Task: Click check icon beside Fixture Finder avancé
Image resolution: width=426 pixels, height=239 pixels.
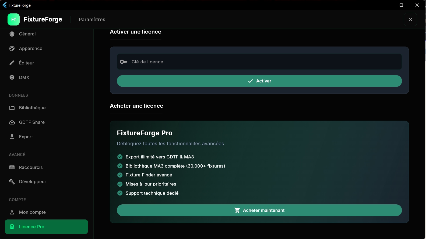Action: [x=120, y=175]
